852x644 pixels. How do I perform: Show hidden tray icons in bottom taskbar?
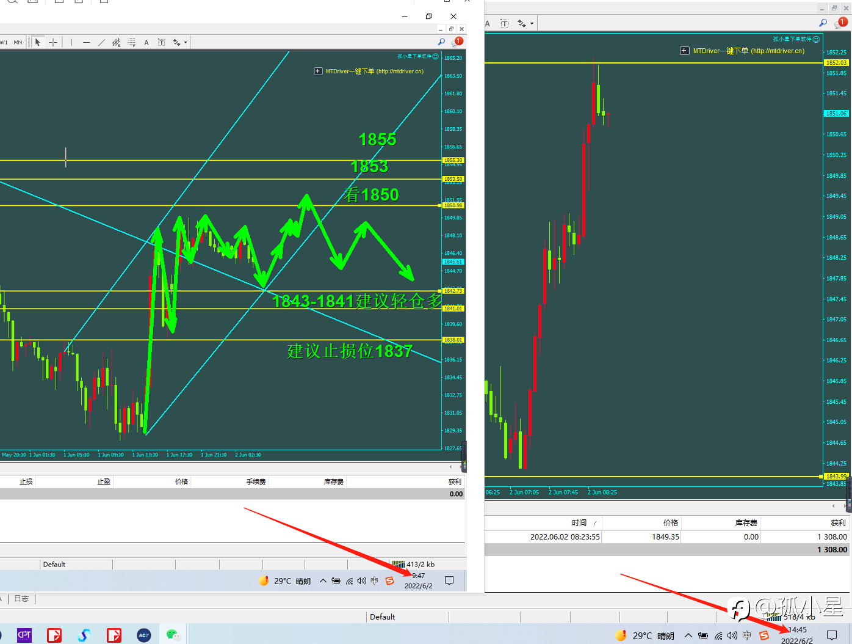(x=688, y=635)
